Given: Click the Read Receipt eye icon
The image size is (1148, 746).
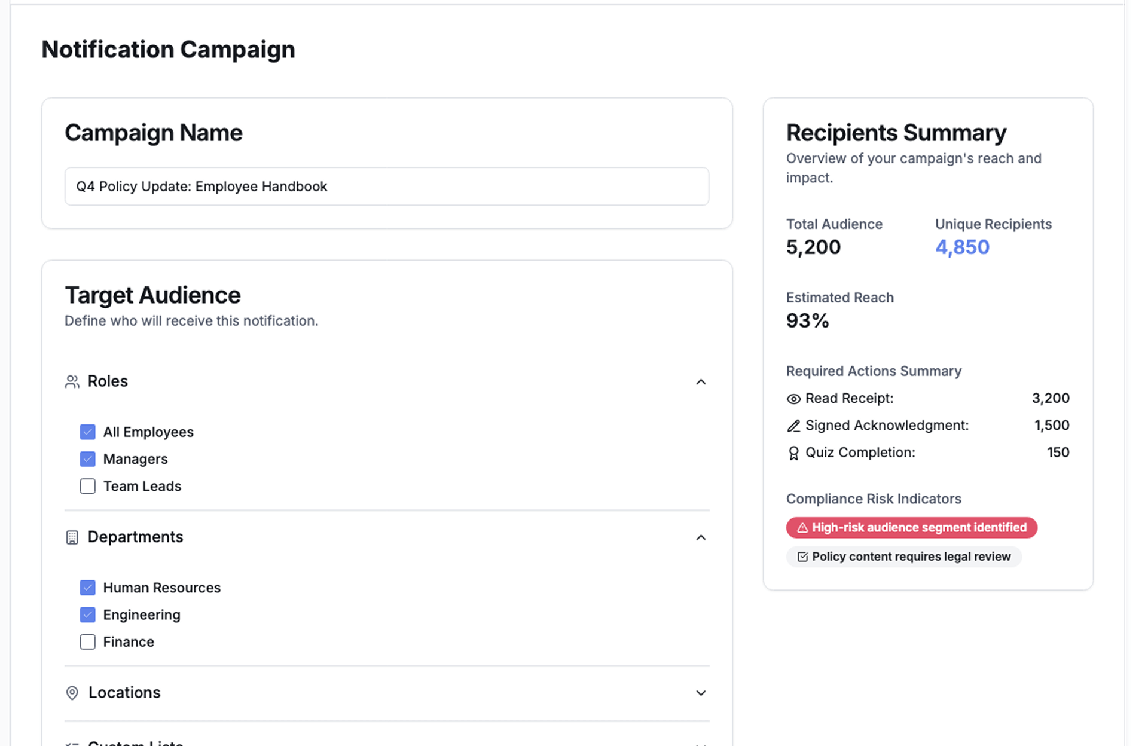Looking at the screenshot, I should pos(793,399).
